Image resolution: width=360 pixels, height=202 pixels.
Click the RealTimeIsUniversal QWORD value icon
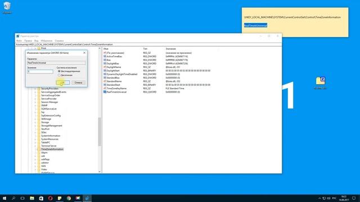[105, 92]
